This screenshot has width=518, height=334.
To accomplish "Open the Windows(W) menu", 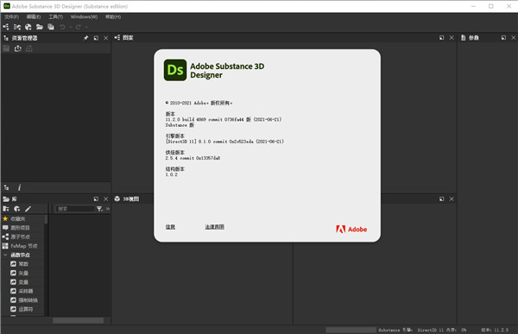I will [84, 17].
